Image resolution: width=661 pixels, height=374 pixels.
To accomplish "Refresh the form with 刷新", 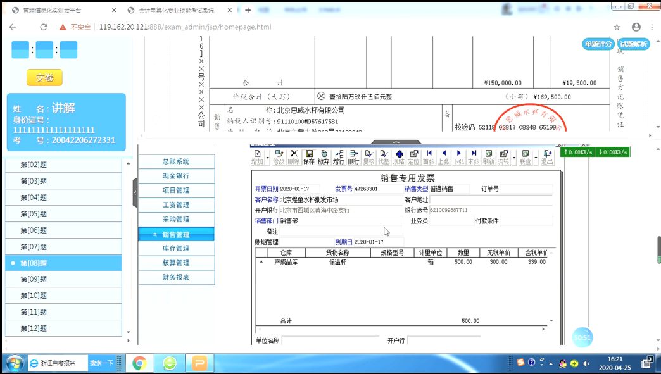I will [x=489, y=157].
